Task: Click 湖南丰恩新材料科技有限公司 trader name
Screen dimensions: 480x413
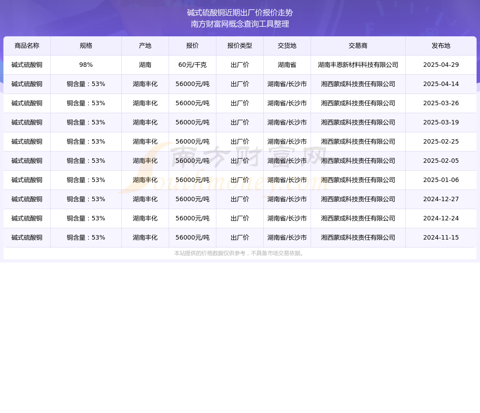Action: coord(358,65)
